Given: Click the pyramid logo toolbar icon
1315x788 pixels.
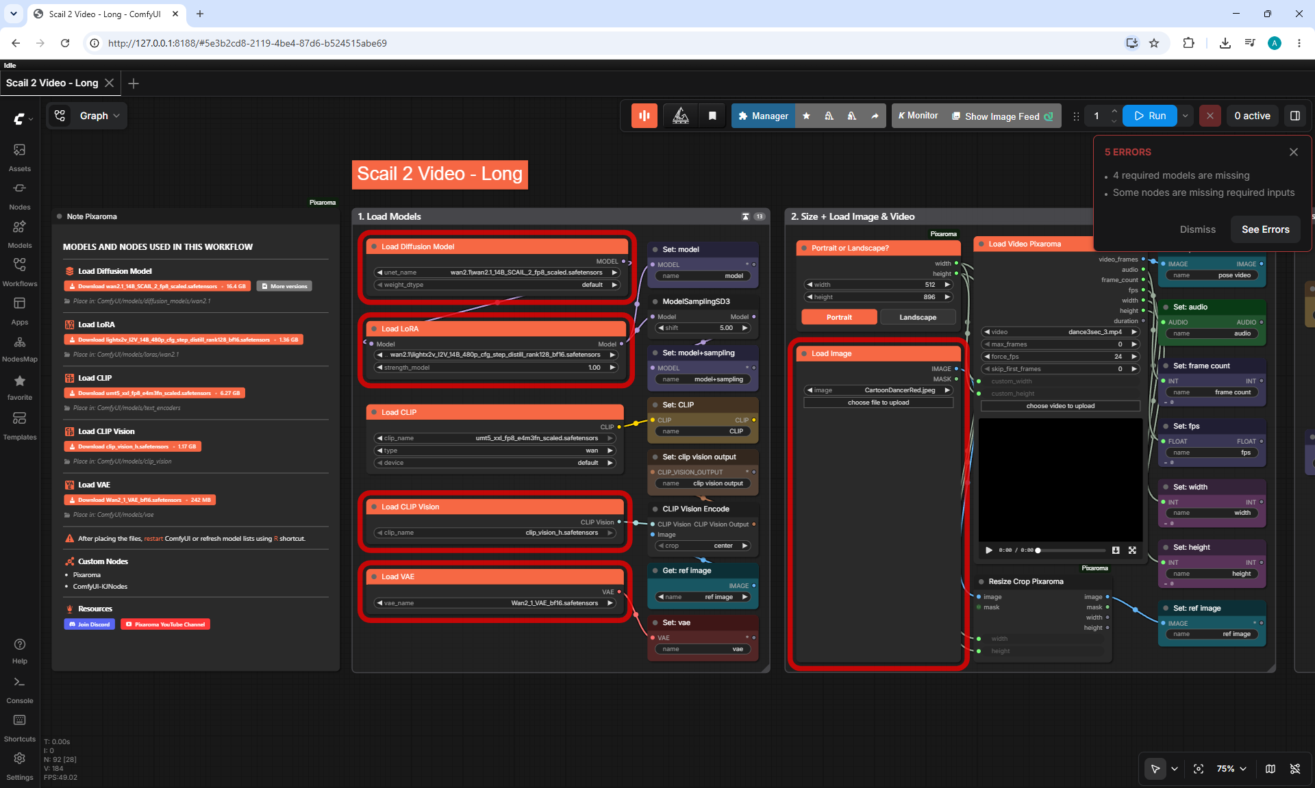Looking at the screenshot, I should pos(681,116).
